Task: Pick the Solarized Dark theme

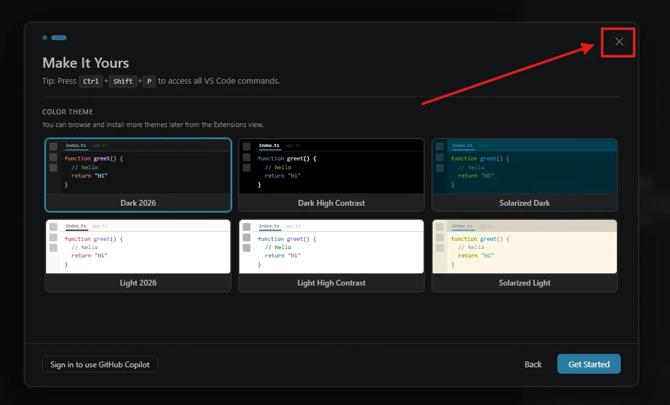Action: pyautogui.click(x=524, y=175)
